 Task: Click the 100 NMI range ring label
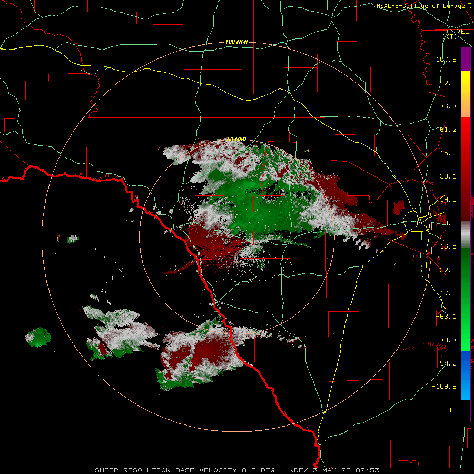click(x=236, y=42)
